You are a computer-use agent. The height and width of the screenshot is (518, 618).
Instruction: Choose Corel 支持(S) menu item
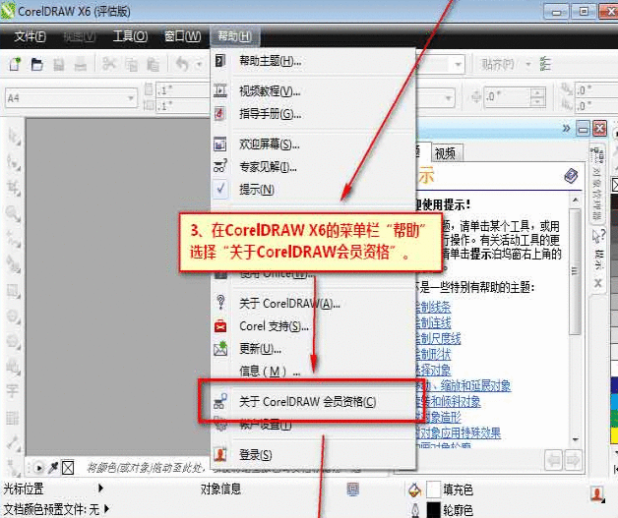tap(313, 326)
